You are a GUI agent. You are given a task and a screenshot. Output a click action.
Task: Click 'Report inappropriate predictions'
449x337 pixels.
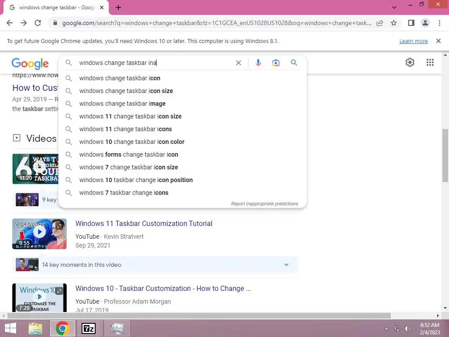[264, 204]
